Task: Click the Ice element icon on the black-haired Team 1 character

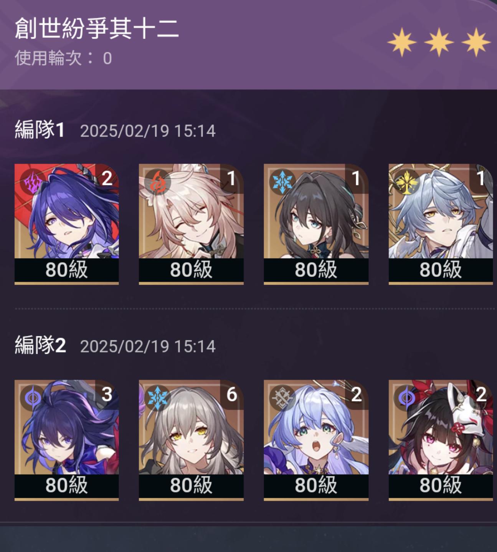Action: tap(282, 182)
